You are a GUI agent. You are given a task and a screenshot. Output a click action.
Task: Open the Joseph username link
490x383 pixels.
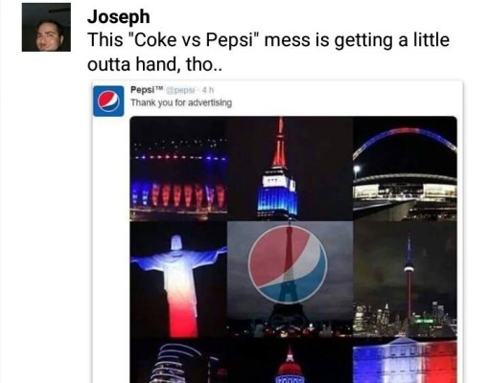click(x=118, y=16)
